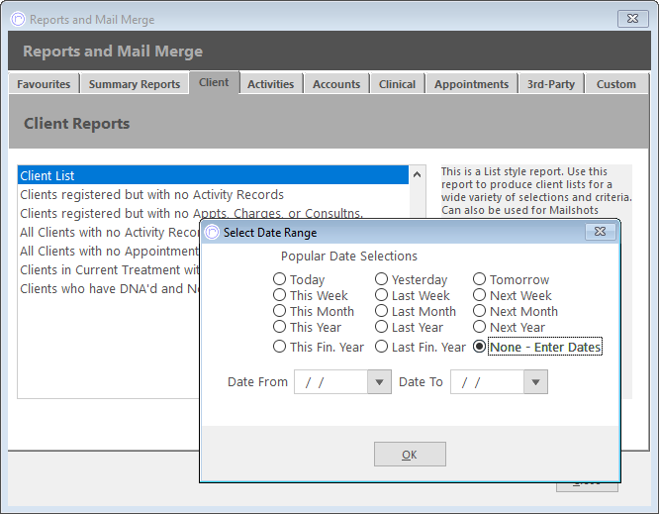Open the Appointments tab
The height and width of the screenshot is (514, 659).
tap(472, 84)
